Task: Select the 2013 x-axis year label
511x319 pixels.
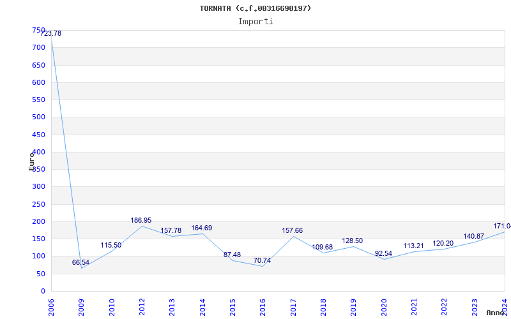Action: (x=172, y=308)
